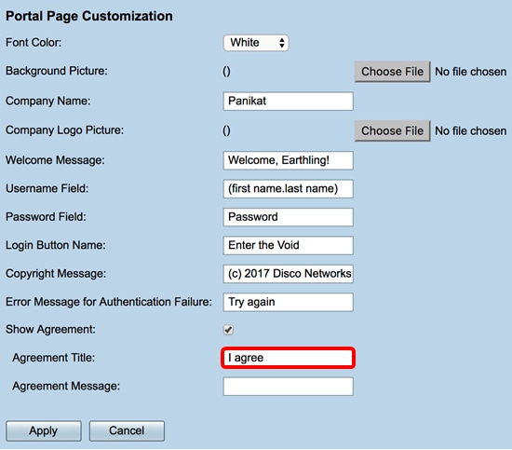Apply the portal page settings
This screenshot has height=450, width=512.
click(x=44, y=430)
